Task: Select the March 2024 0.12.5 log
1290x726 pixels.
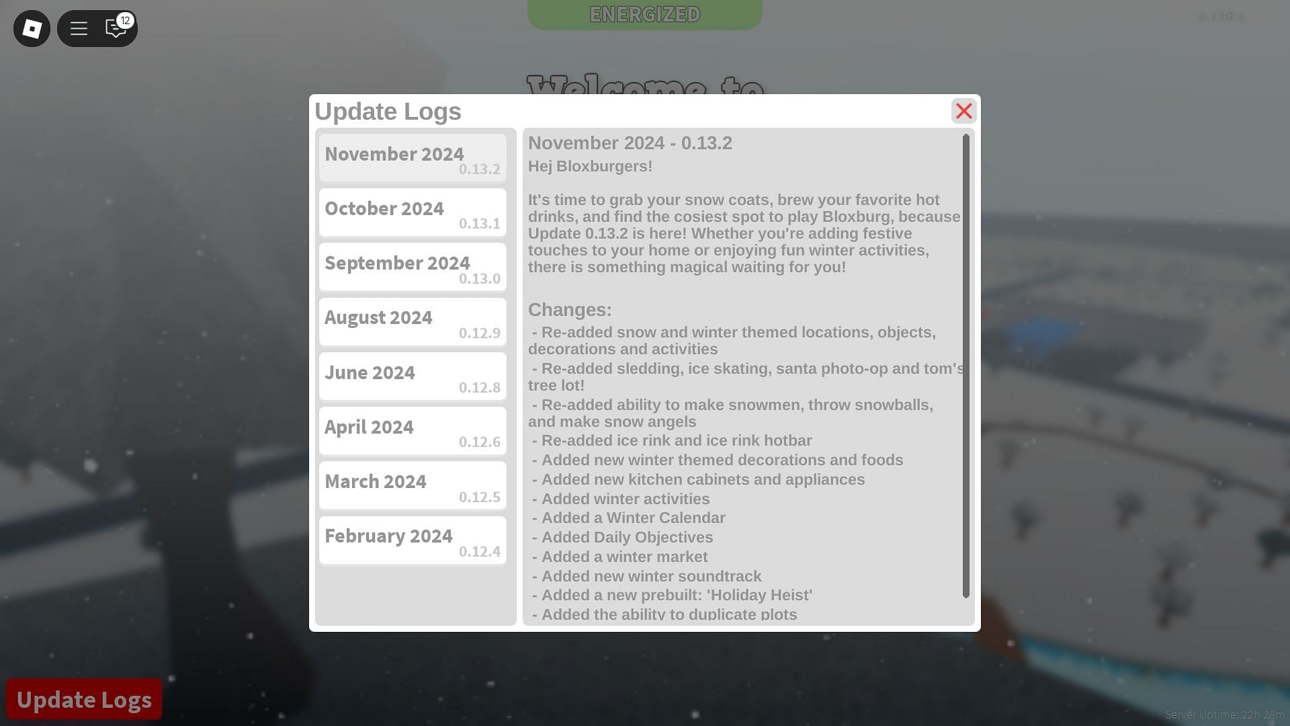Action: pyautogui.click(x=413, y=485)
